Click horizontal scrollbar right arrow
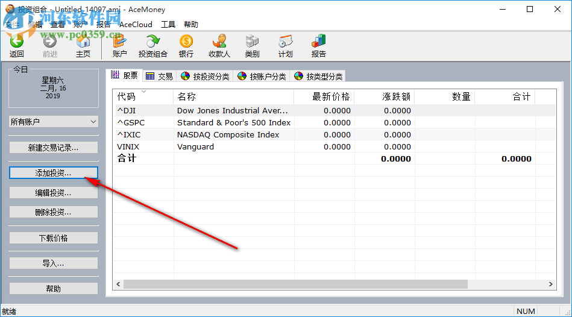This screenshot has height=317, width=572. point(551,284)
